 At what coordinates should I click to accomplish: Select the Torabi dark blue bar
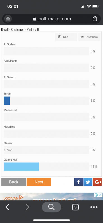pyautogui.click(x=7, y=101)
